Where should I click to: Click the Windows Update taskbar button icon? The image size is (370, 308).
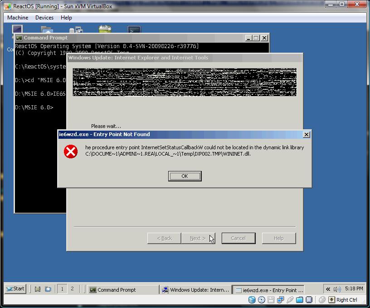pyautogui.click(x=165, y=290)
